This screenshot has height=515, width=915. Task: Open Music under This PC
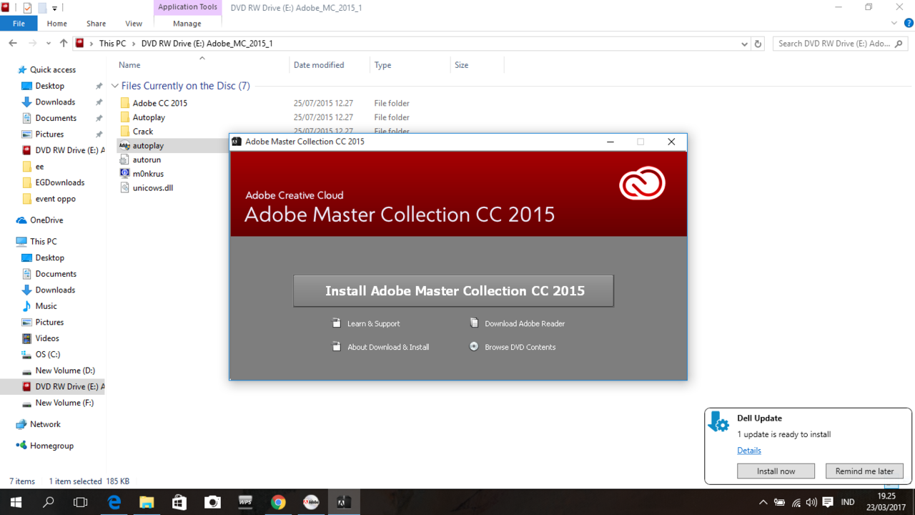pos(46,306)
